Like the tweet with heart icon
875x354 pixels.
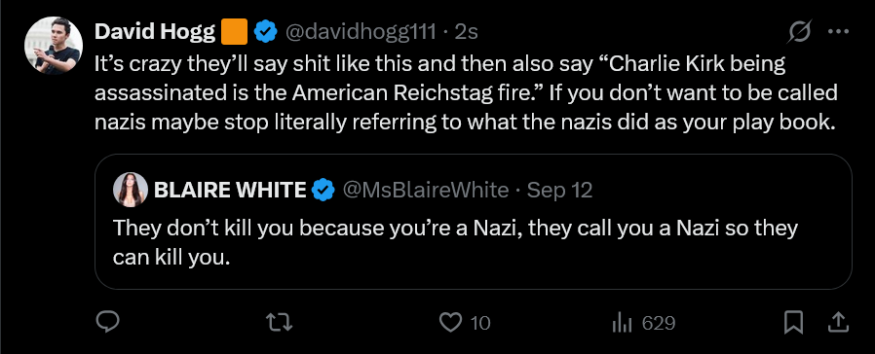(450, 322)
